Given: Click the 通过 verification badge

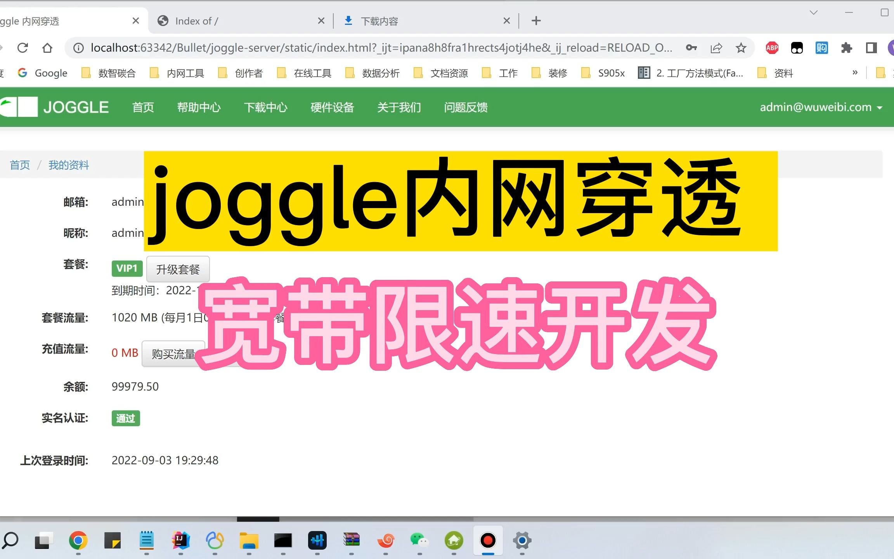Looking at the screenshot, I should 126,418.
